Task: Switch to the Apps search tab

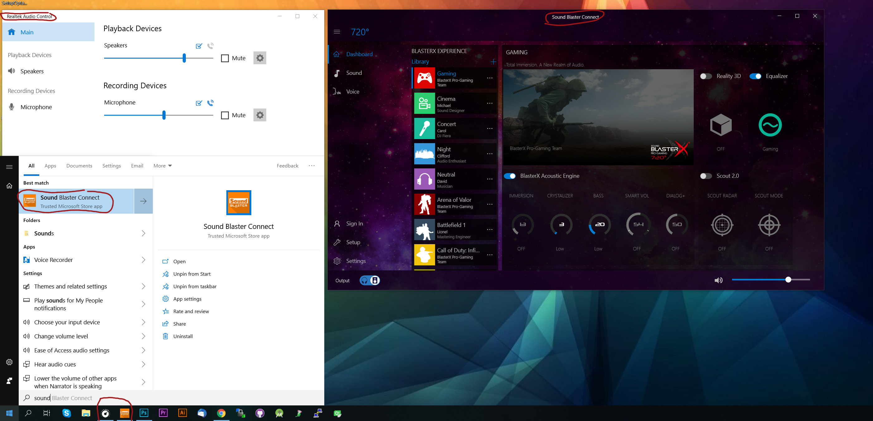Action: (x=50, y=166)
